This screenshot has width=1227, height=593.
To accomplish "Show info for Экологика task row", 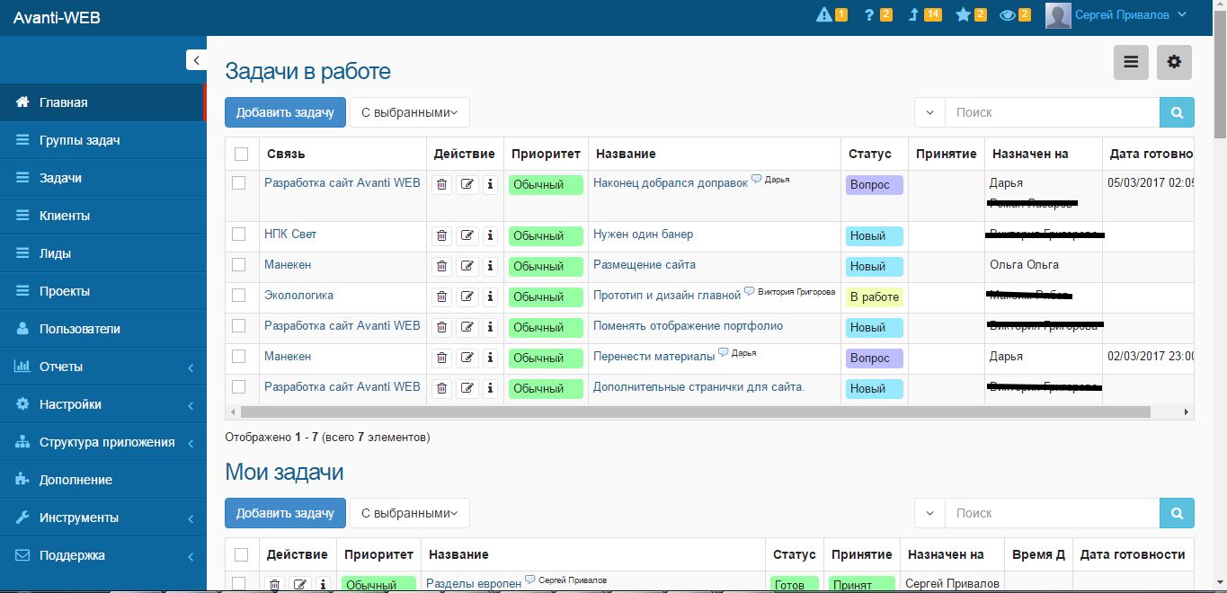I will (490, 296).
